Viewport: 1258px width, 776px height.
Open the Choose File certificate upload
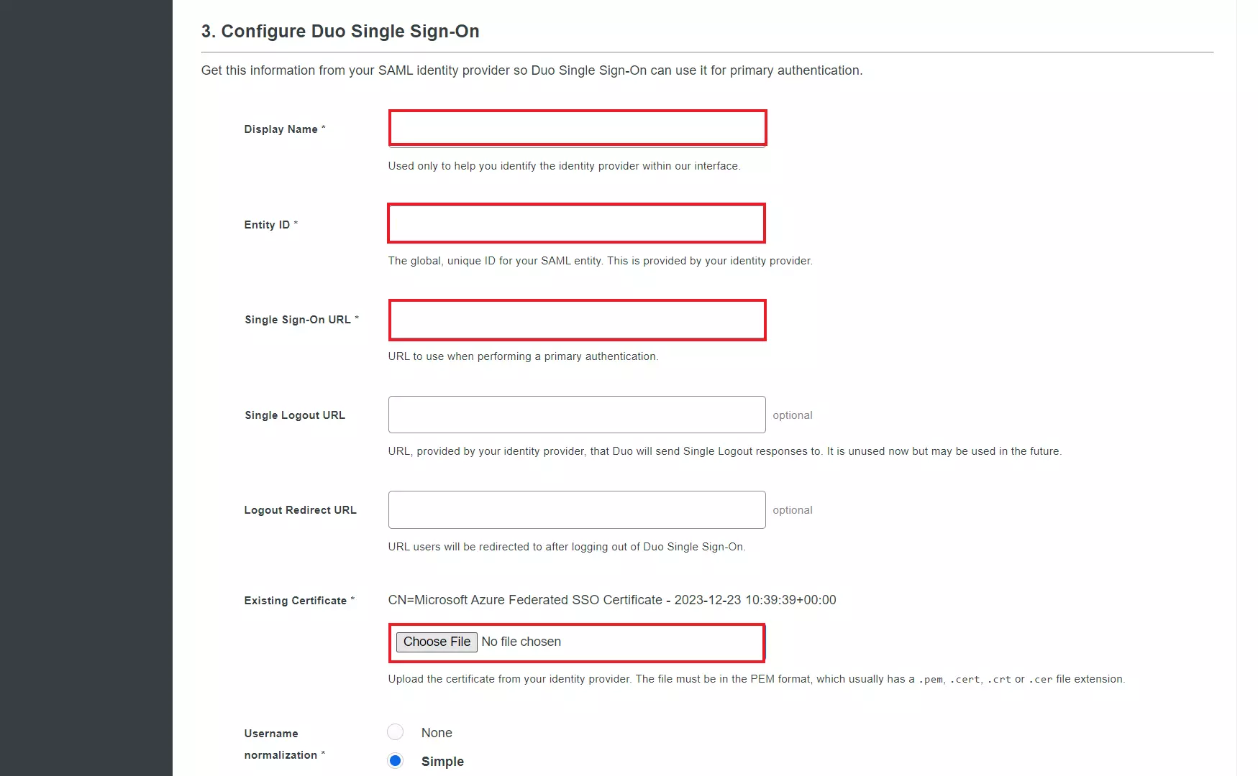[x=437, y=642]
